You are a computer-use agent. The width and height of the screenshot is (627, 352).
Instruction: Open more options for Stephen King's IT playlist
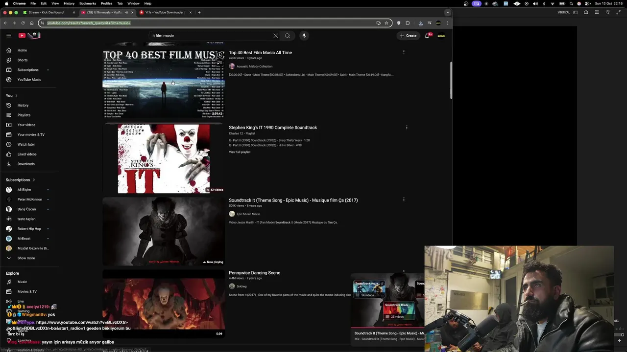coord(407,128)
